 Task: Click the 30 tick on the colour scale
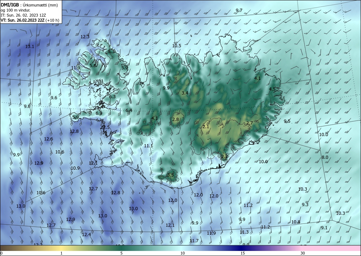pyautogui.click(x=303, y=253)
